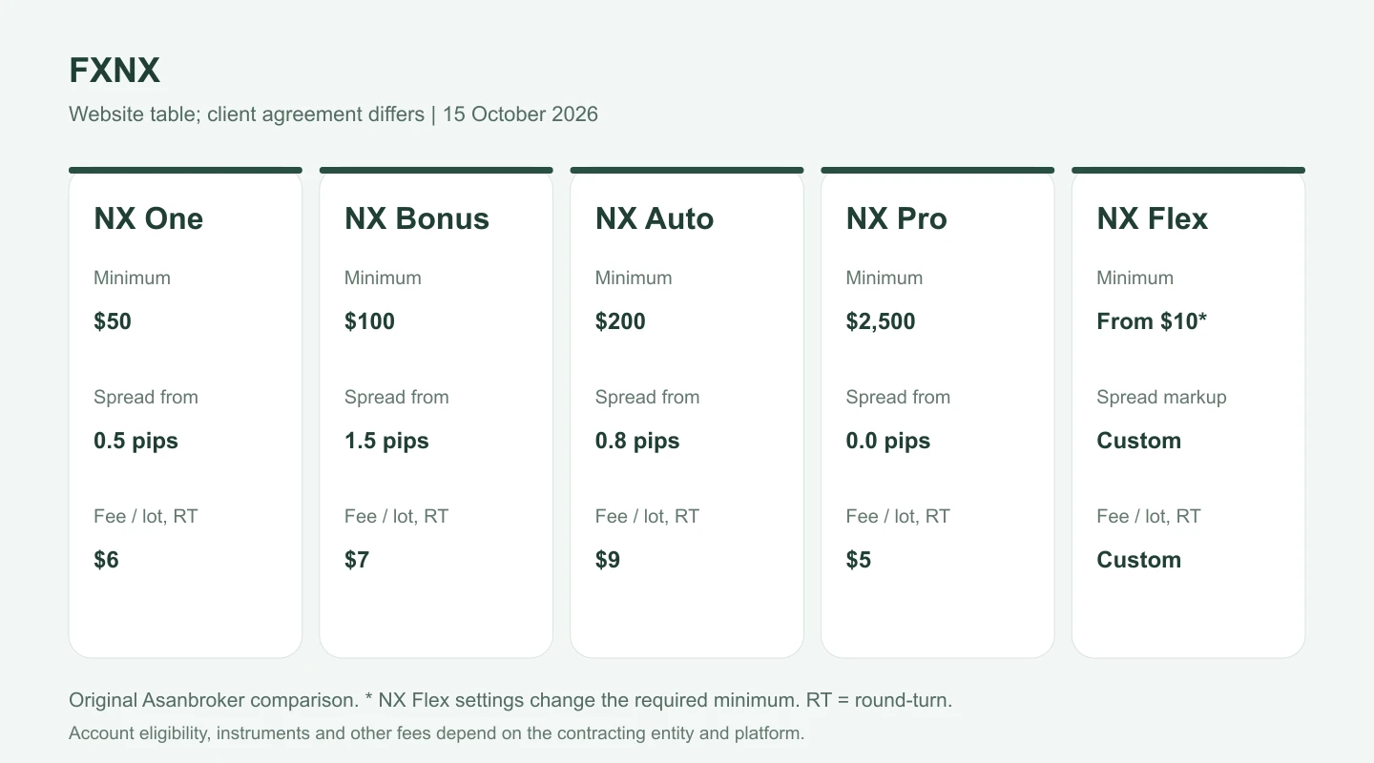1374x763 pixels.
Task: Select the NX Bonus account heading
Action: point(417,218)
